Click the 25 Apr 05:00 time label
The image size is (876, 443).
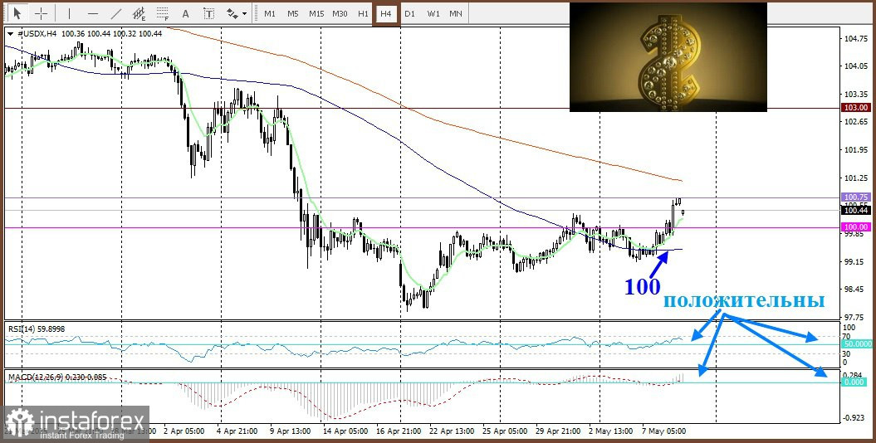[x=505, y=431]
